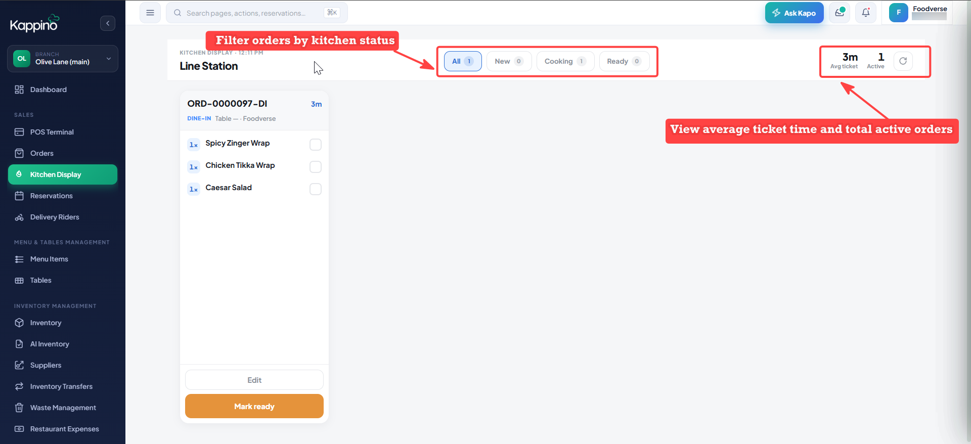The width and height of the screenshot is (971, 444).
Task: Click the orange Mark ready button
Action: click(254, 406)
